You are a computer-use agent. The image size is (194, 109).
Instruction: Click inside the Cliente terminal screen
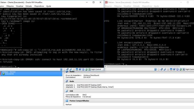[x=52, y=38]
